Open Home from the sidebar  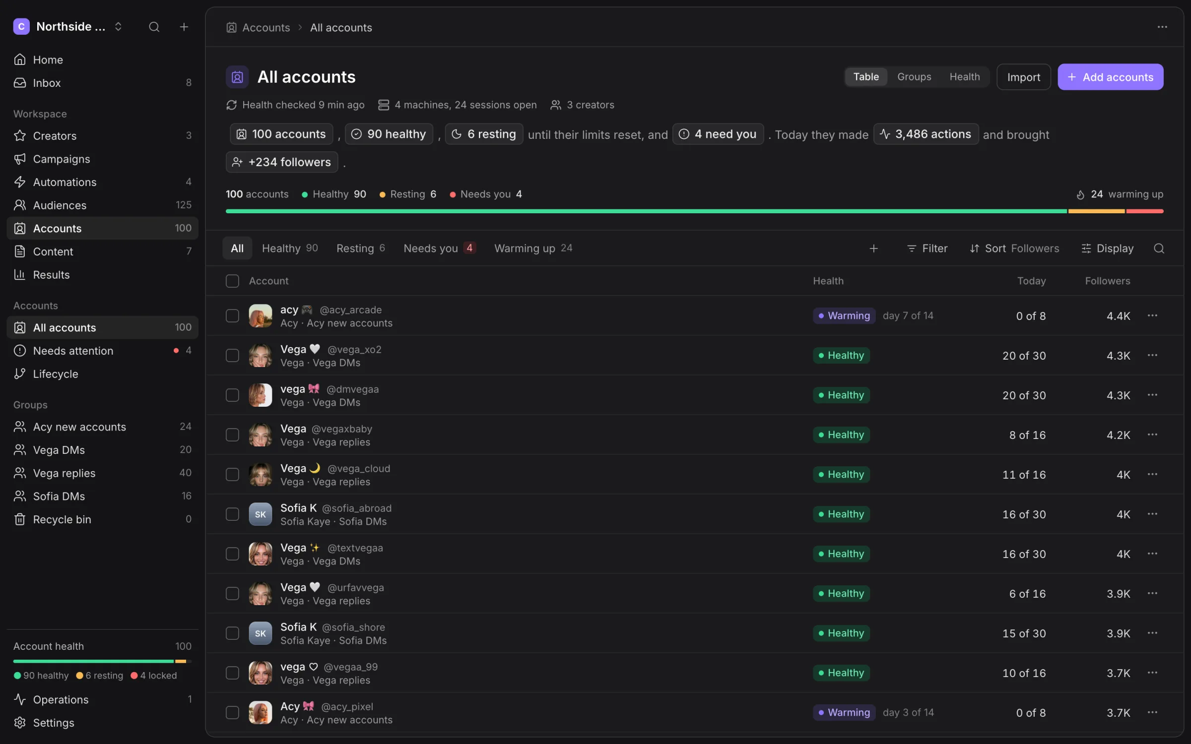pyautogui.click(x=102, y=60)
